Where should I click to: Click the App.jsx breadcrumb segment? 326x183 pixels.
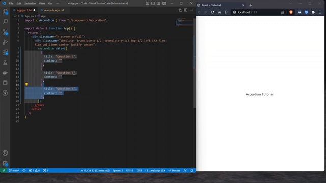tap(29, 16)
